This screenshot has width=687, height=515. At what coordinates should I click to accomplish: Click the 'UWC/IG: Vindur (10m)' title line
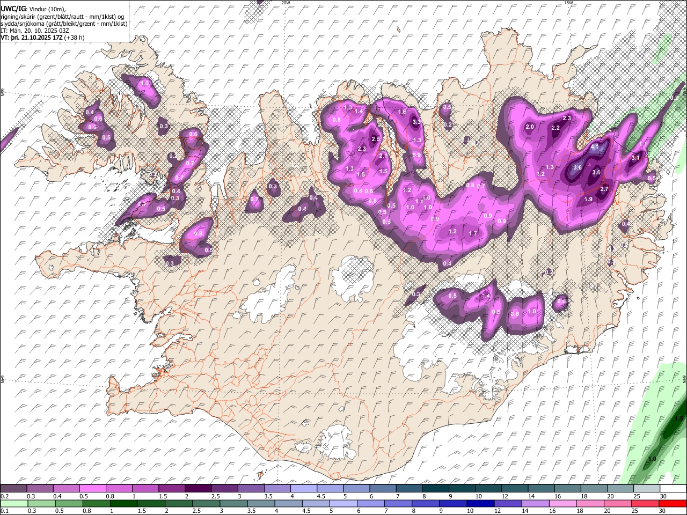[x=33, y=9]
